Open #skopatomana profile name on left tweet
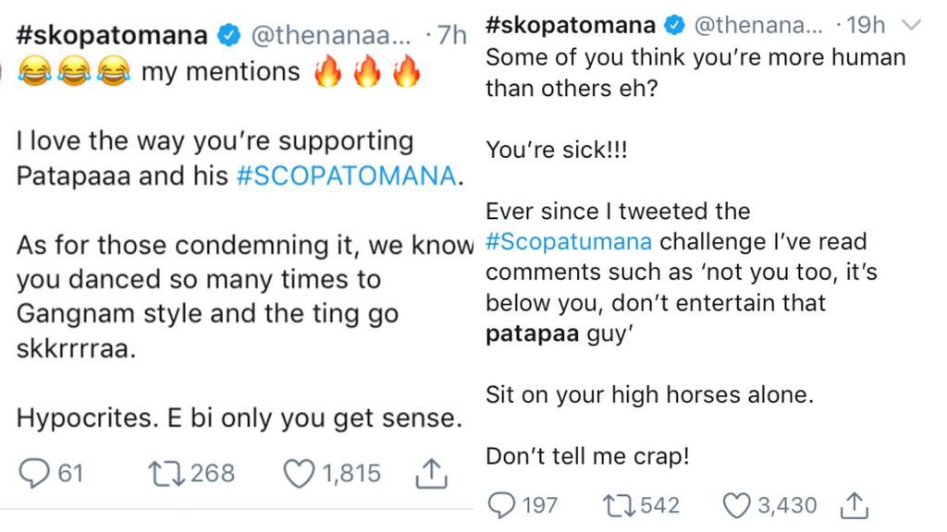 (x=111, y=36)
